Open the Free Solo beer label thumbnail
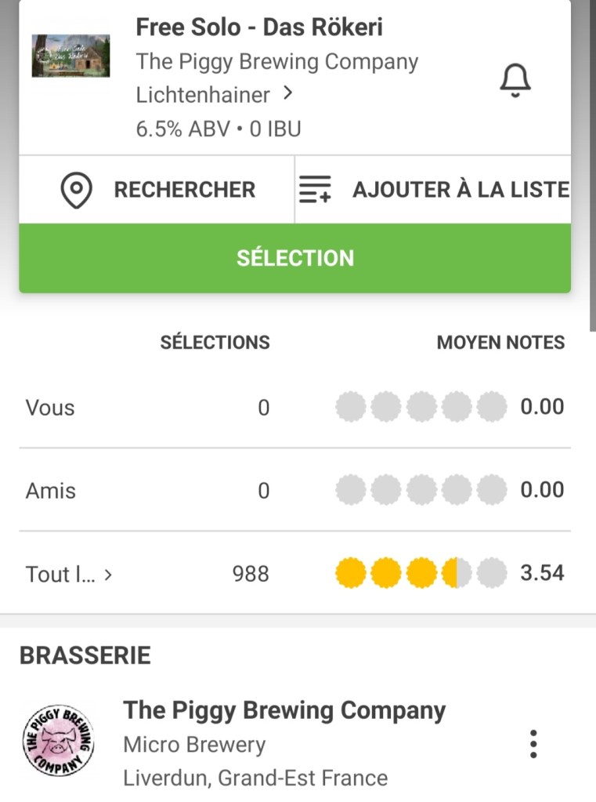 [70, 56]
